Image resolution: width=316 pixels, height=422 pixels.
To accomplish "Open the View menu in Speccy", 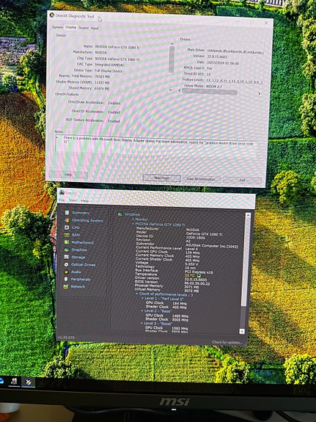I will [73, 200].
